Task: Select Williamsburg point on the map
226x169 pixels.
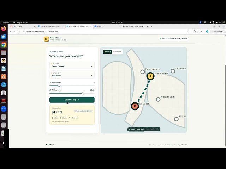Action: tap(158, 99)
